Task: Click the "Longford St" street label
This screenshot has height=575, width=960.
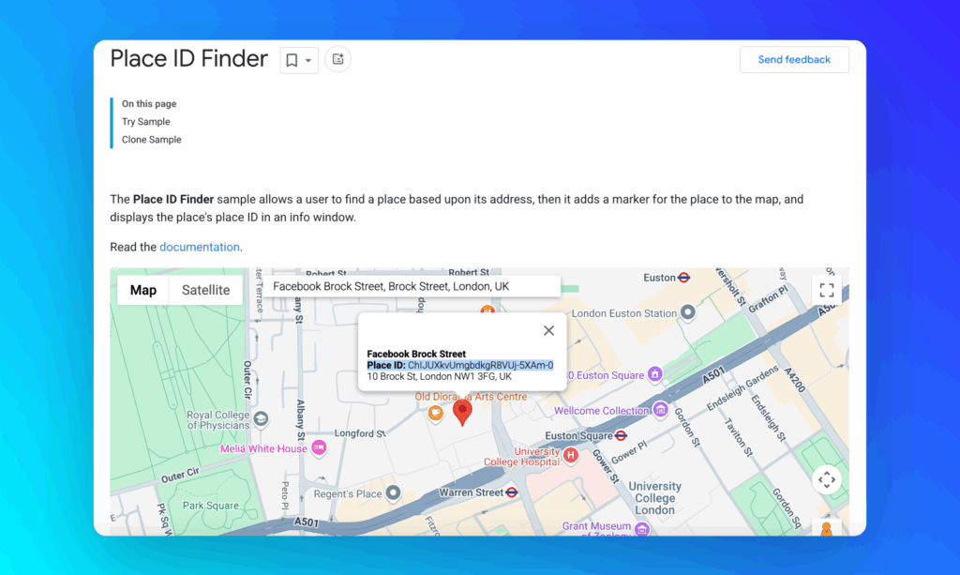Action: (360, 433)
